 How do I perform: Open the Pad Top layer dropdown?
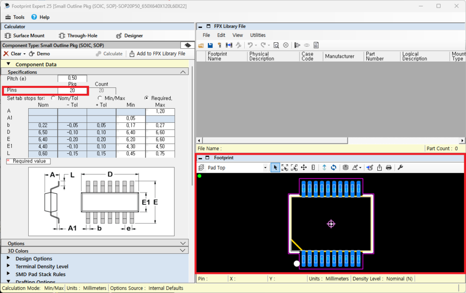[265, 168]
